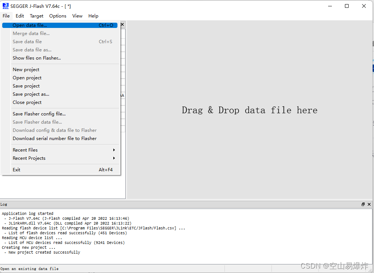The height and width of the screenshot is (273, 374).
Task: Minimize the J-Flash window
Action: pyautogui.click(x=330, y=6)
